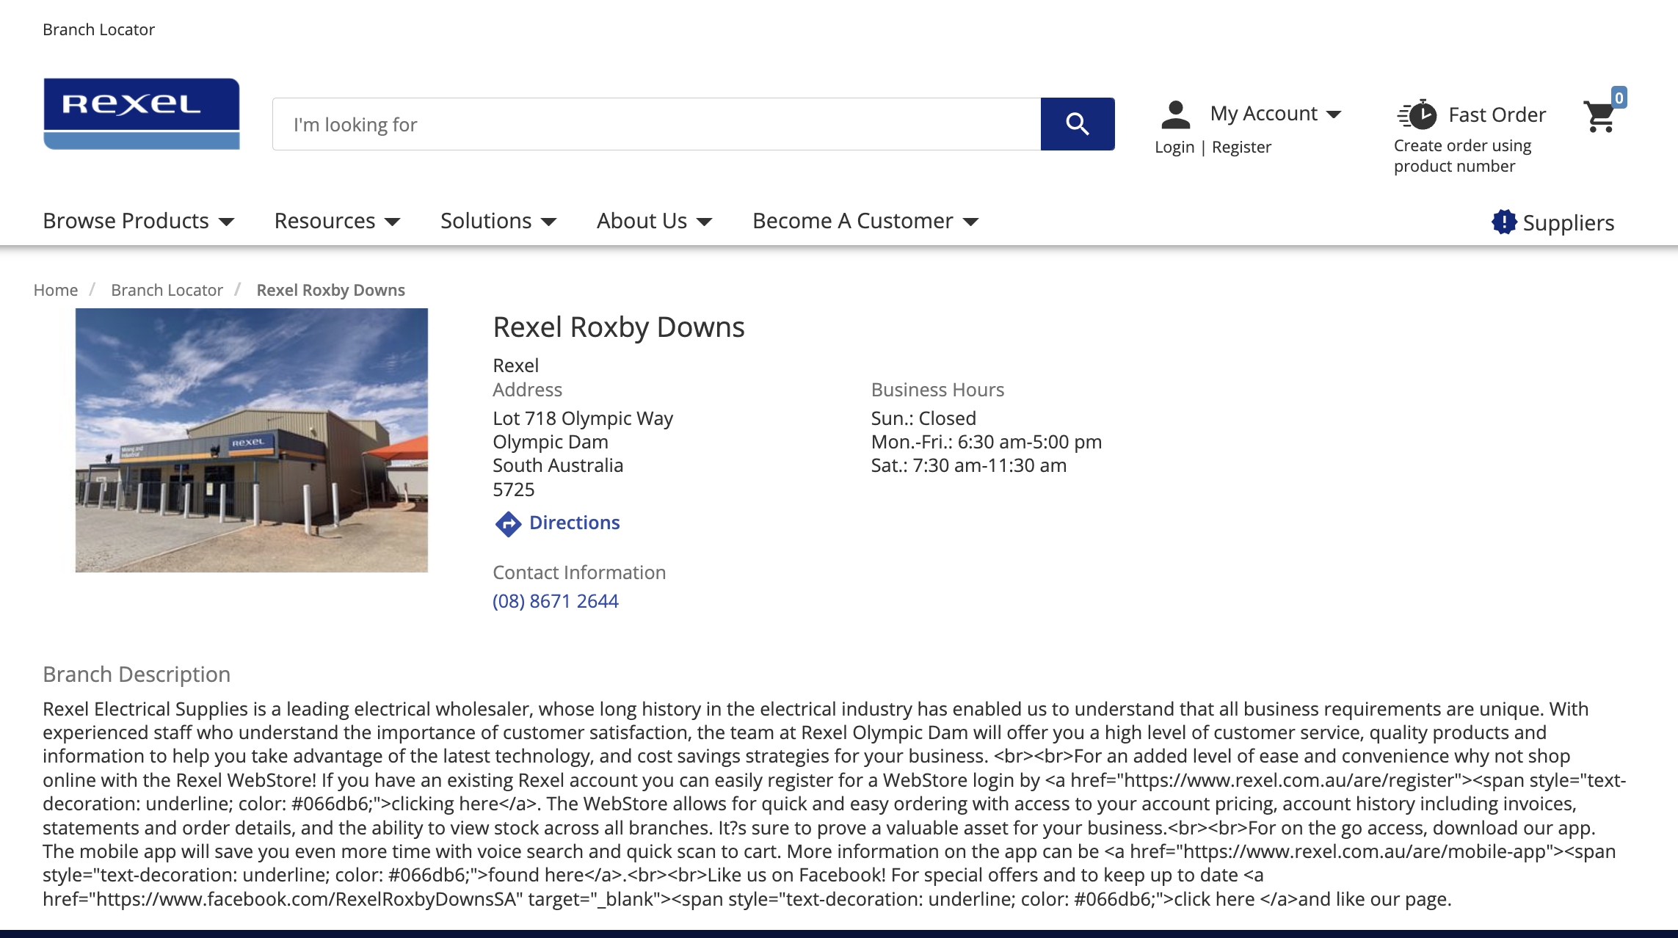Open the My Account dropdown arrow
Screen dimensions: 1678x938
click(x=1334, y=114)
